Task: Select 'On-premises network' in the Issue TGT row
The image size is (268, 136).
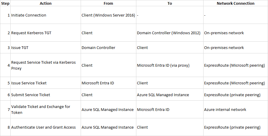Action: (x=236, y=47)
